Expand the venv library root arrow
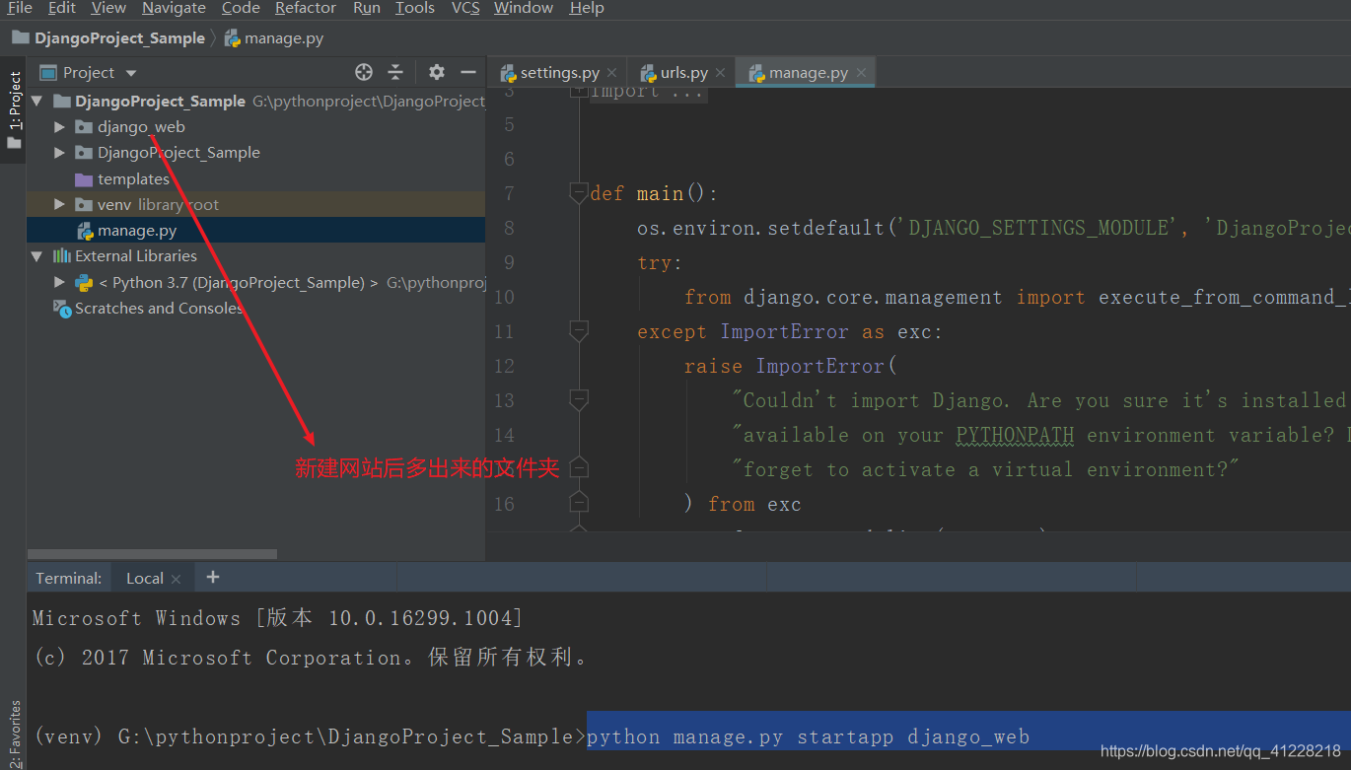This screenshot has height=770, width=1351. [59, 205]
